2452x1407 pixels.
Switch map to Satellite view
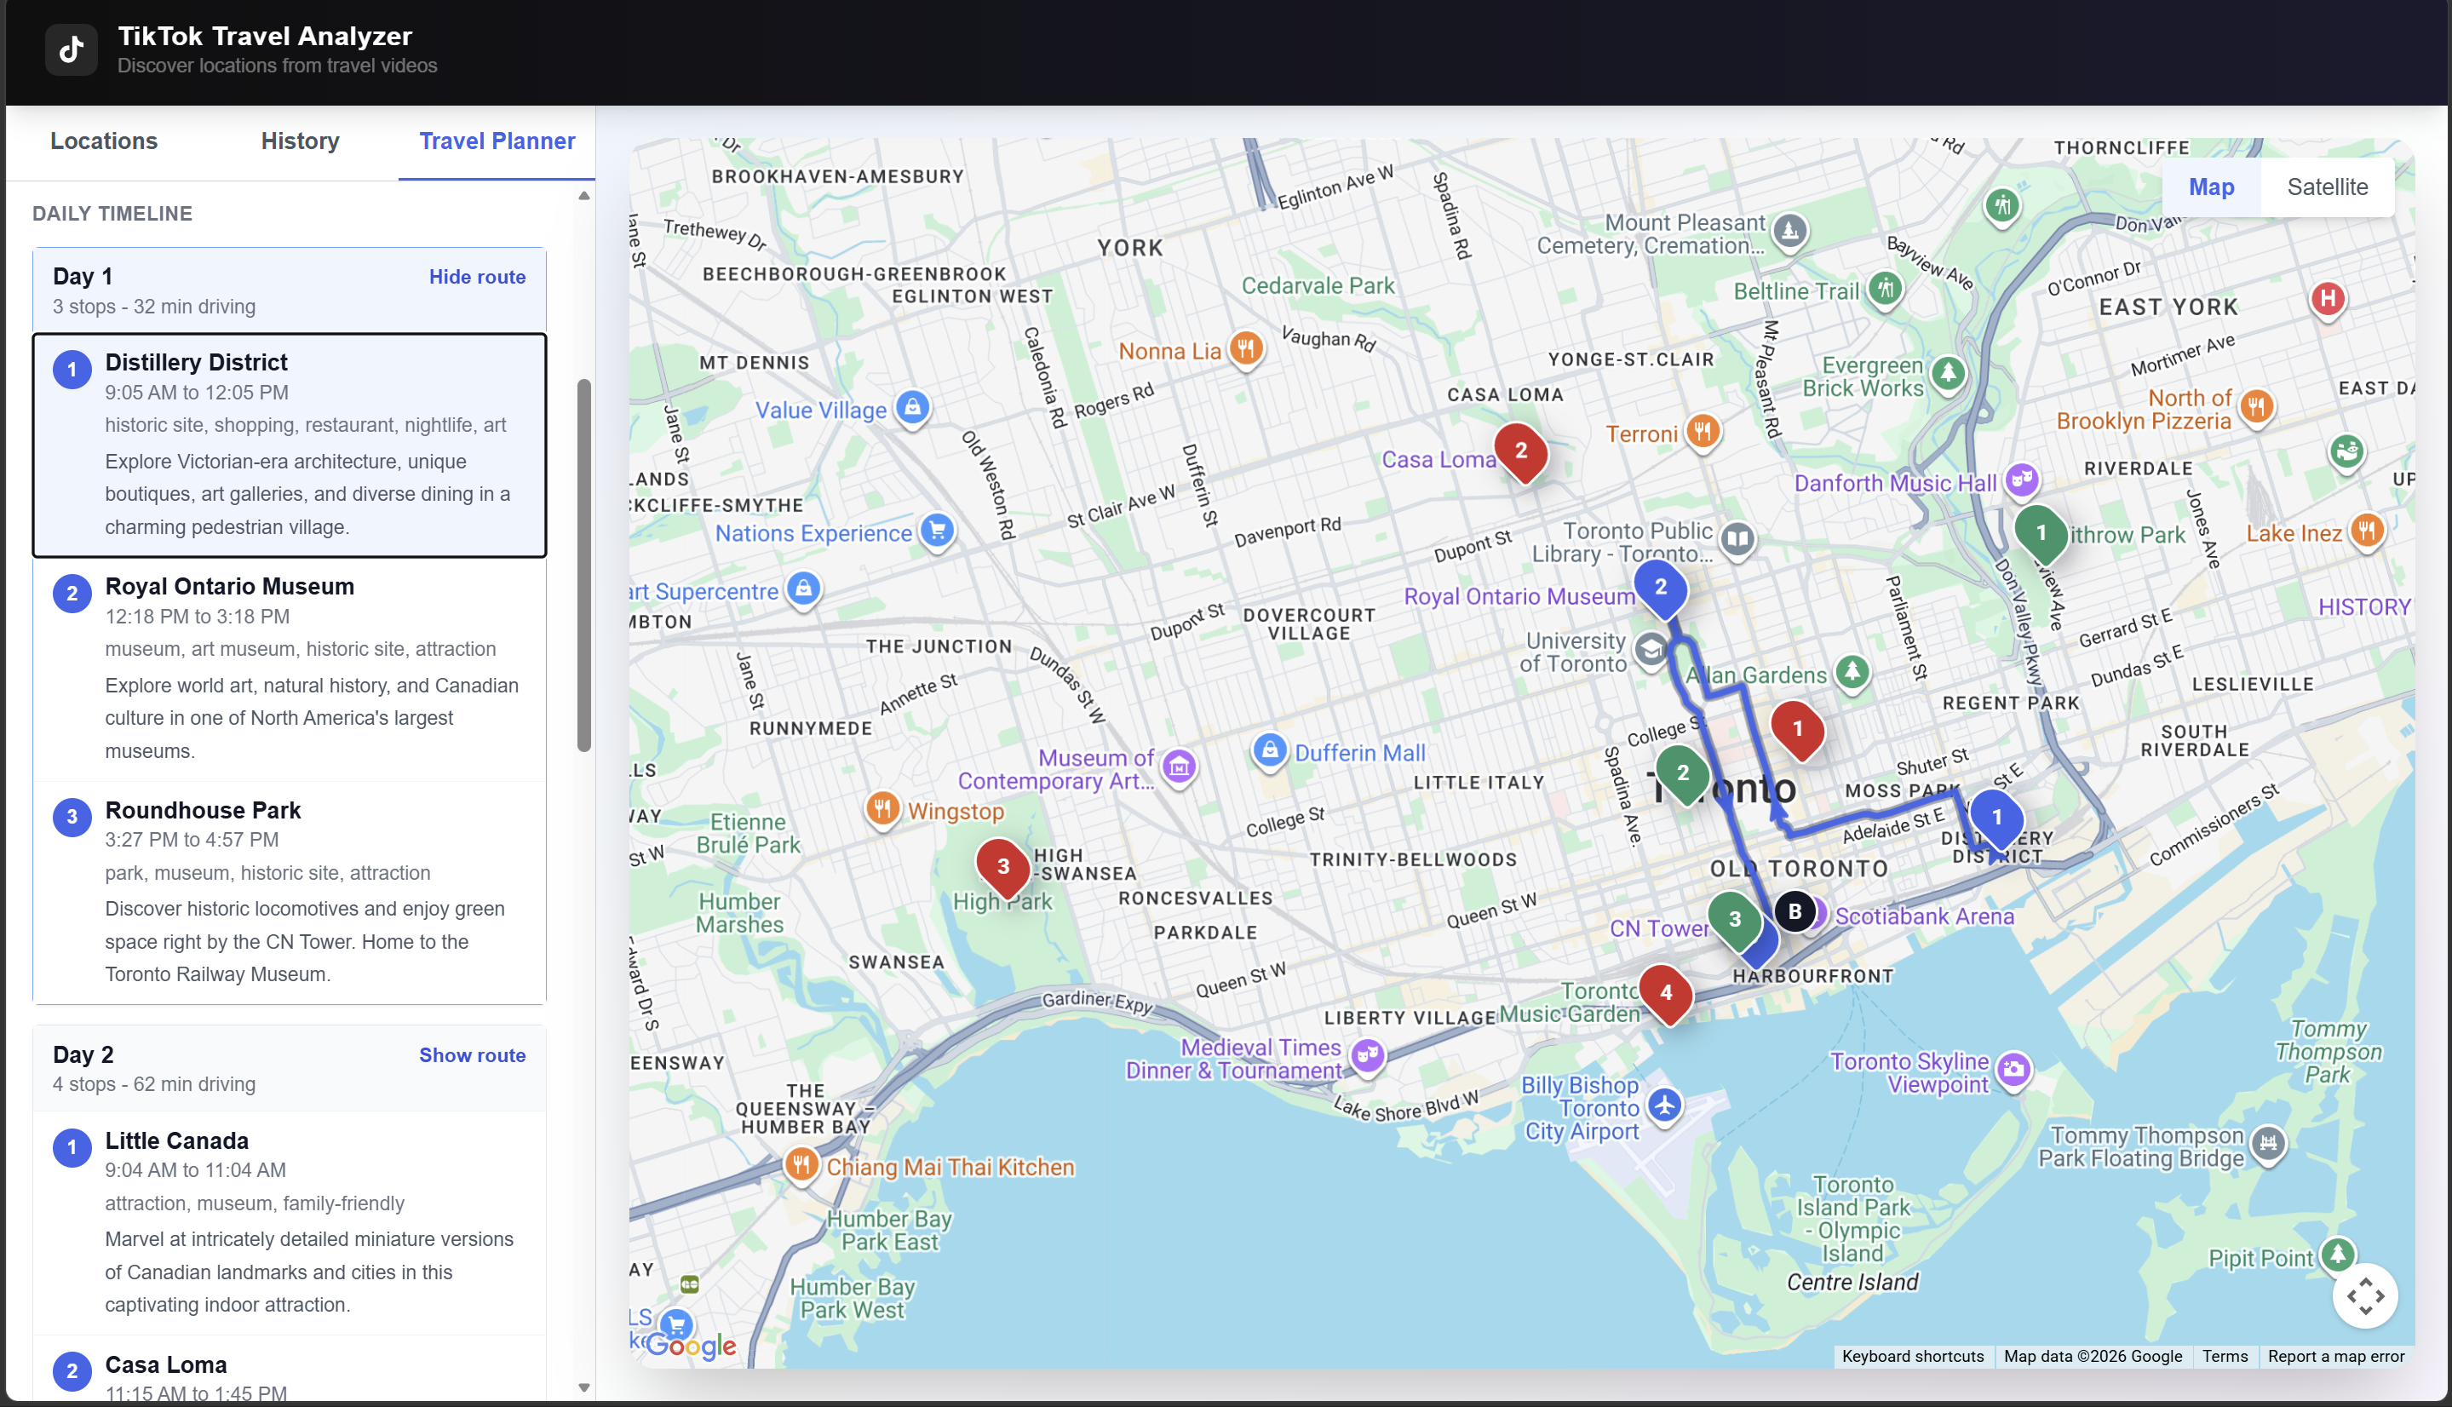click(x=2327, y=187)
